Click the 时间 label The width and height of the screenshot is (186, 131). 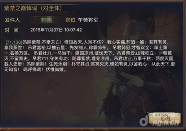tap(12, 30)
